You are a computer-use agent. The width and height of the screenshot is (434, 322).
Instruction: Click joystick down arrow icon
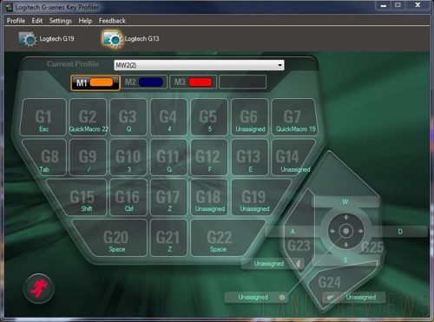pos(346,245)
